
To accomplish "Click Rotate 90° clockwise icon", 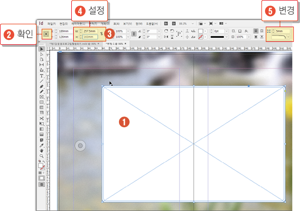I will pyautogui.click(x=166, y=31).
